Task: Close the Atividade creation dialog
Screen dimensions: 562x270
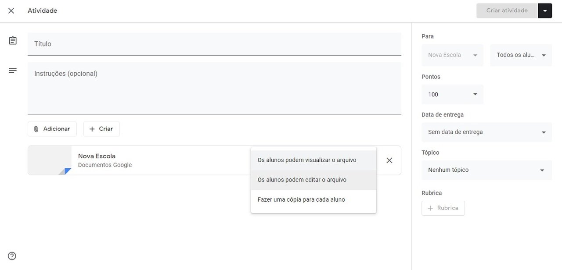Action: click(11, 11)
